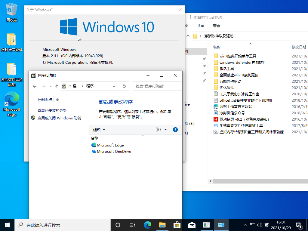
Task: Sort by 修改日期 column in Explorer
Action: coord(299,47)
